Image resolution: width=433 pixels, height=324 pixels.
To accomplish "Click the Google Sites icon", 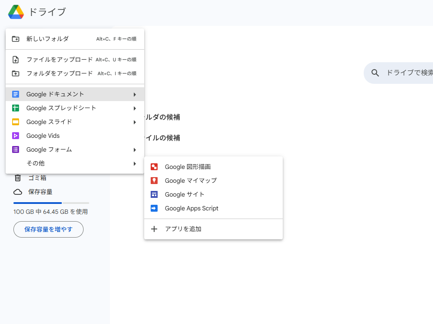I will [x=154, y=194].
